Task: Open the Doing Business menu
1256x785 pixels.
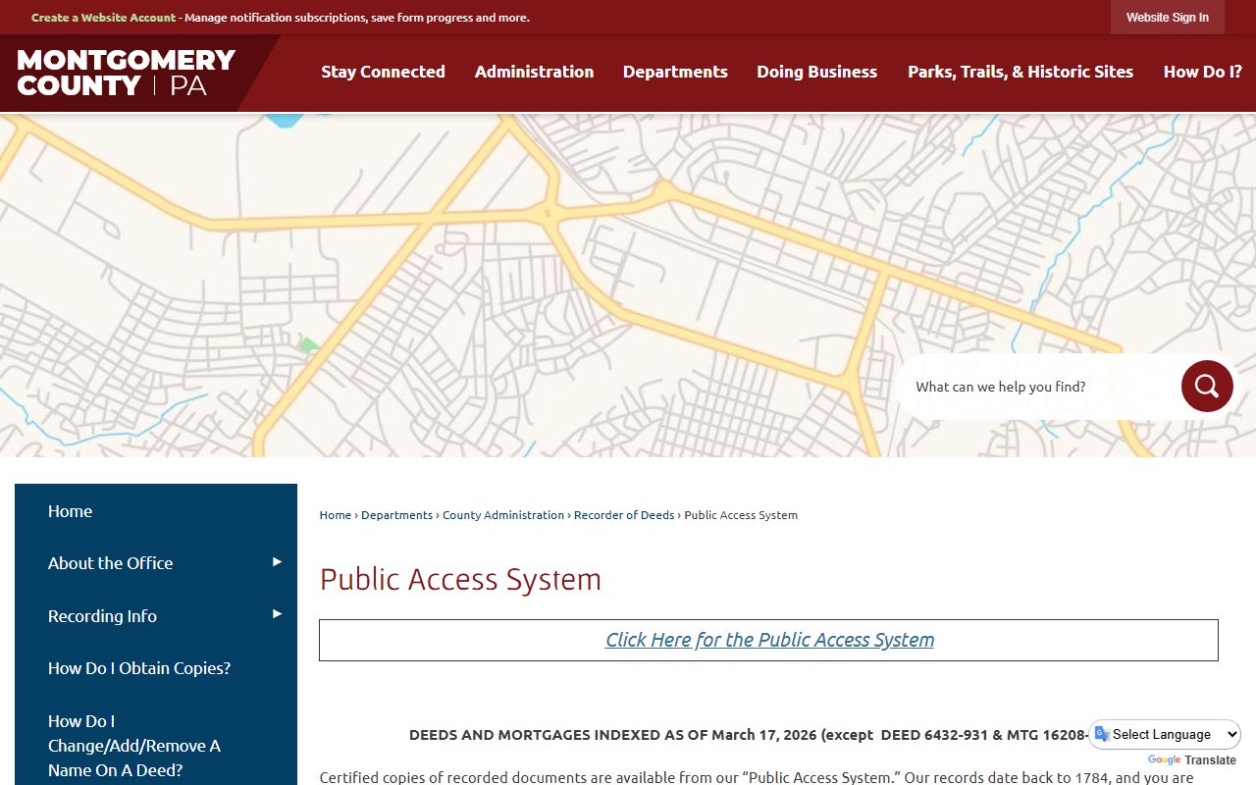Action: pos(816,72)
